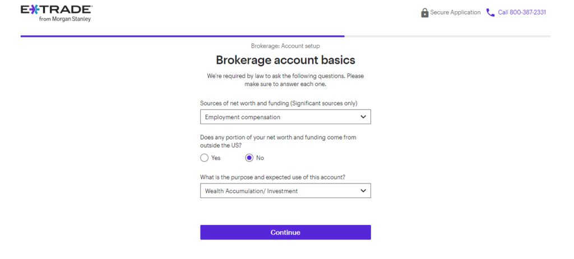The image size is (574, 259).
Task: Click the 'Brokerage account basics' heading
Action: (285, 60)
